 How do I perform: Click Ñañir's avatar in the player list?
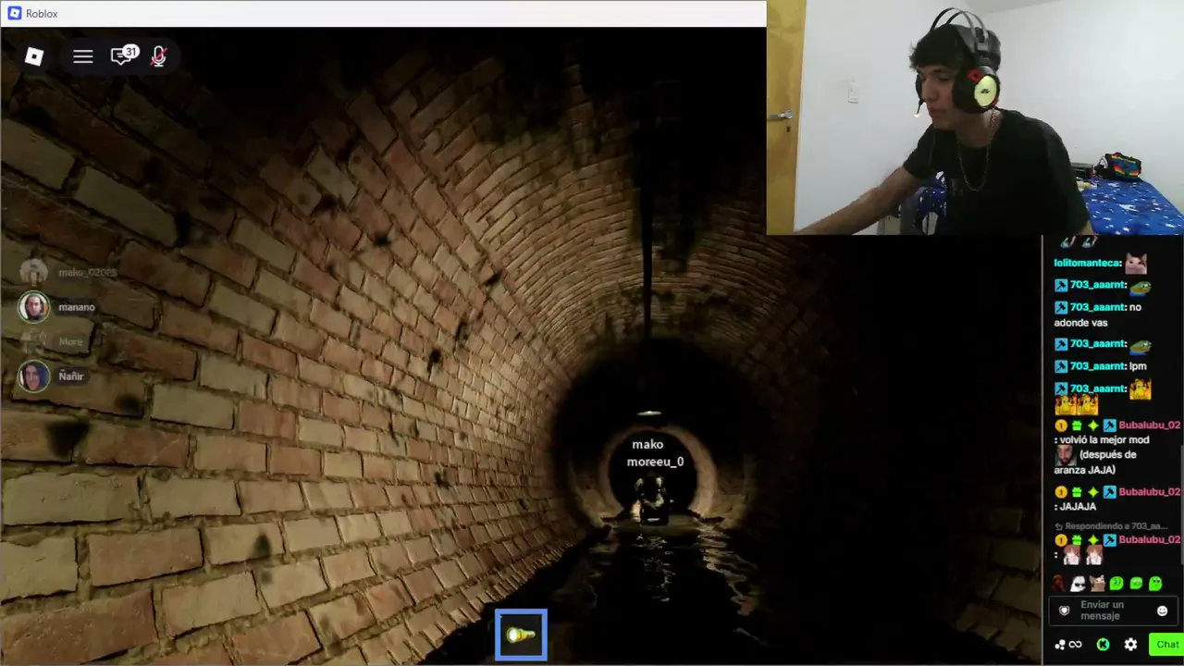34,376
